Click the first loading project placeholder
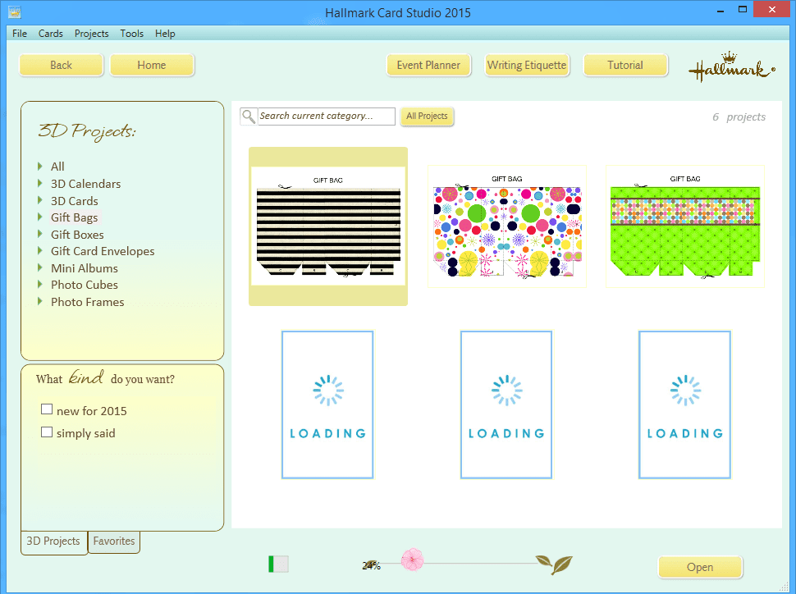796x594 pixels. pos(327,404)
